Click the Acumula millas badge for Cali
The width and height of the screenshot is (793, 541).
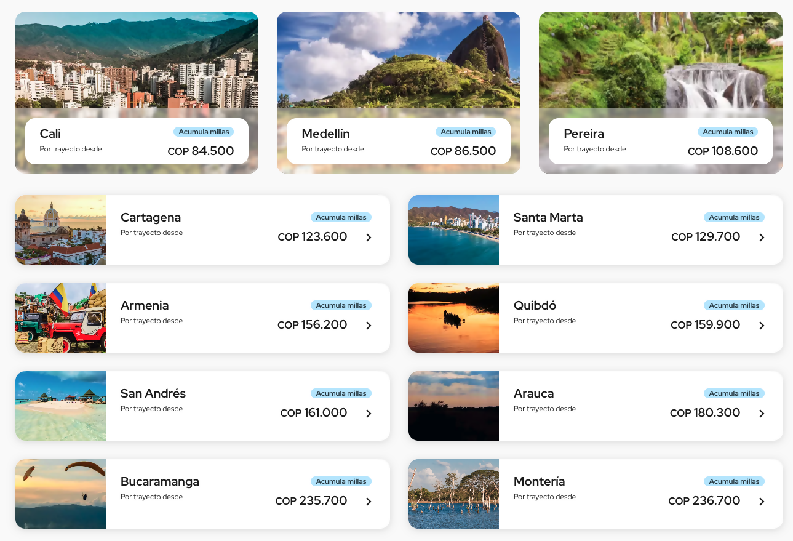click(x=203, y=132)
